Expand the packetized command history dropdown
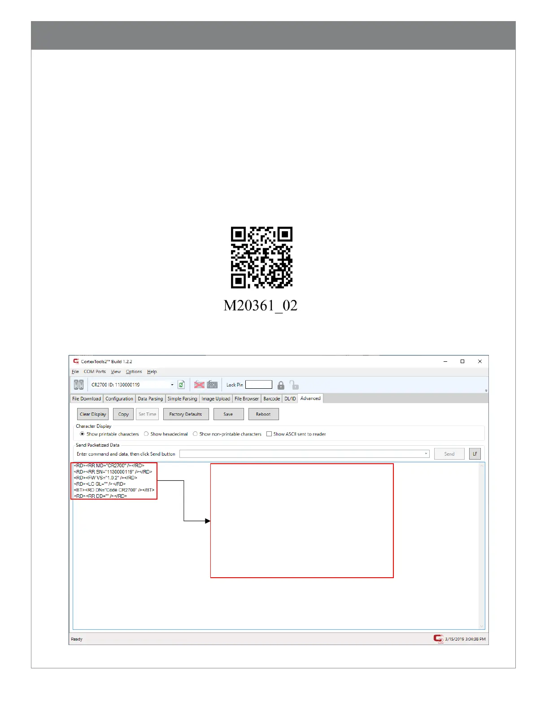The width and height of the screenshot is (549, 711). click(426, 454)
